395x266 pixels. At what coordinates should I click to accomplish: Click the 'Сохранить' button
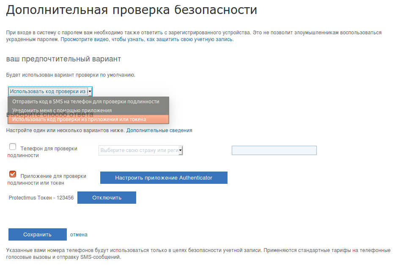pos(38,235)
